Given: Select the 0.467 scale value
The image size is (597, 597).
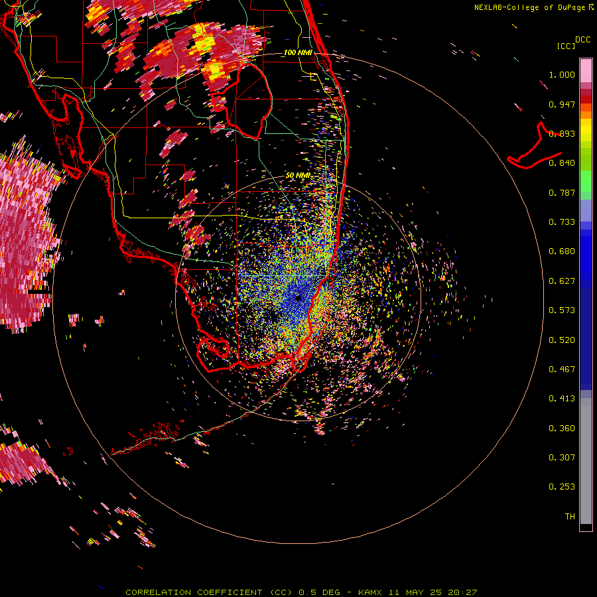Looking at the screenshot, I should click(562, 369).
